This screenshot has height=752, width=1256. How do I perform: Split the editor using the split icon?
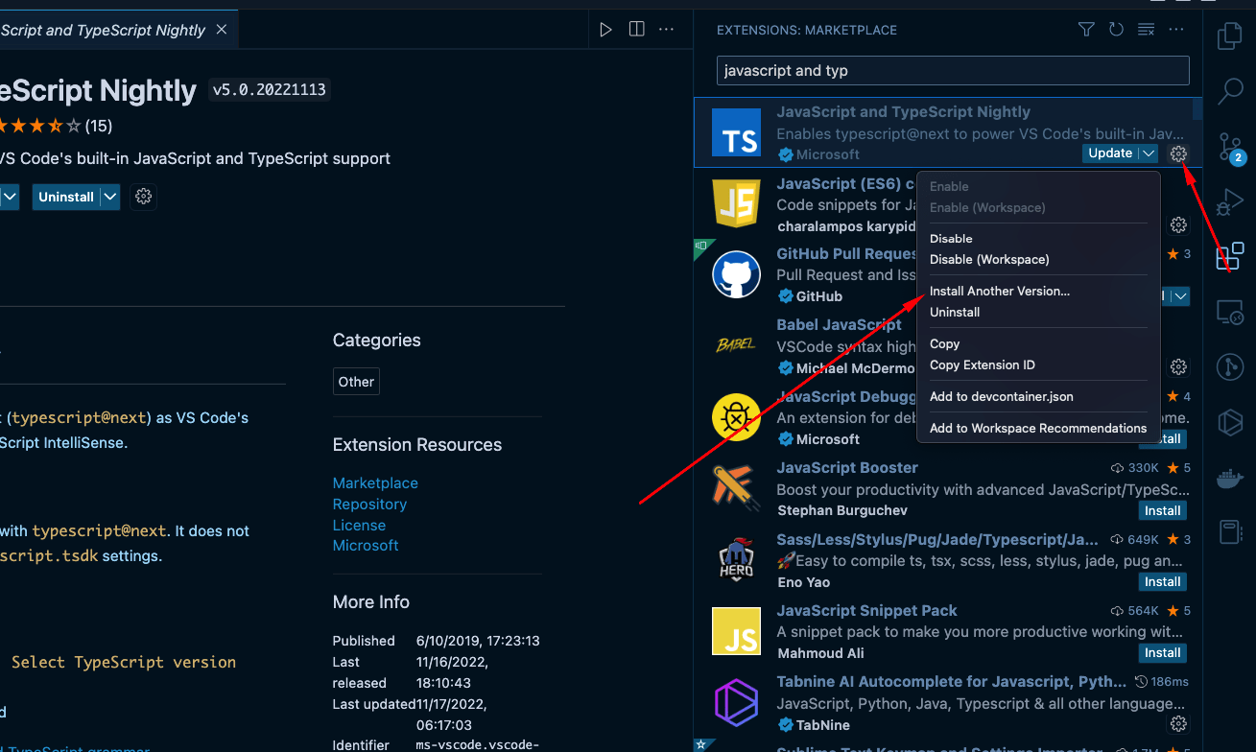point(636,29)
